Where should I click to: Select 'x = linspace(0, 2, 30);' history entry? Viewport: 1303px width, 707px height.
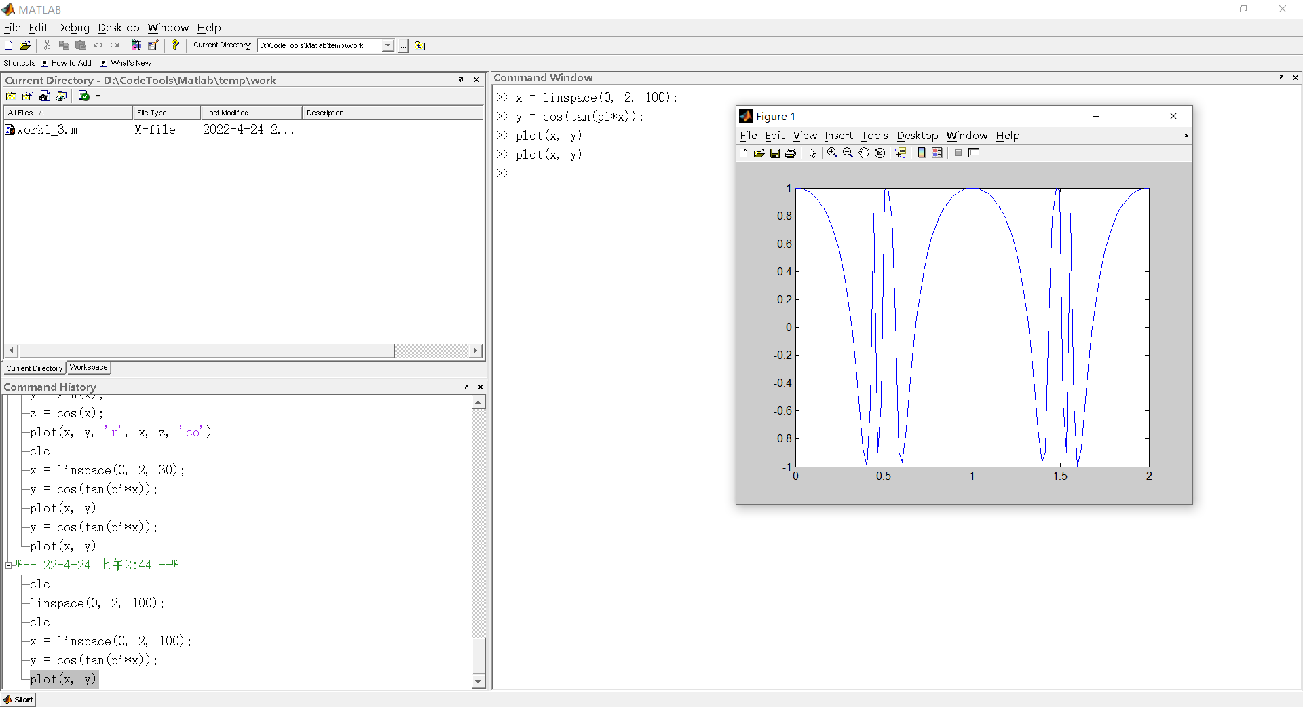tap(107, 470)
